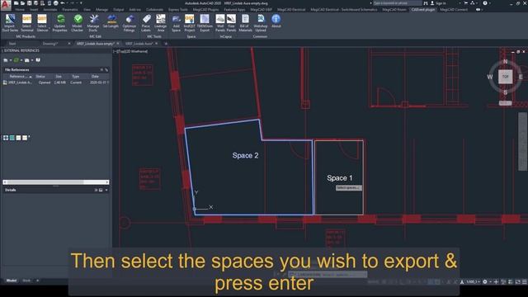Screen dimensions: 528x297
Task: Click Sign In link in title bar
Action: pos(441,3)
